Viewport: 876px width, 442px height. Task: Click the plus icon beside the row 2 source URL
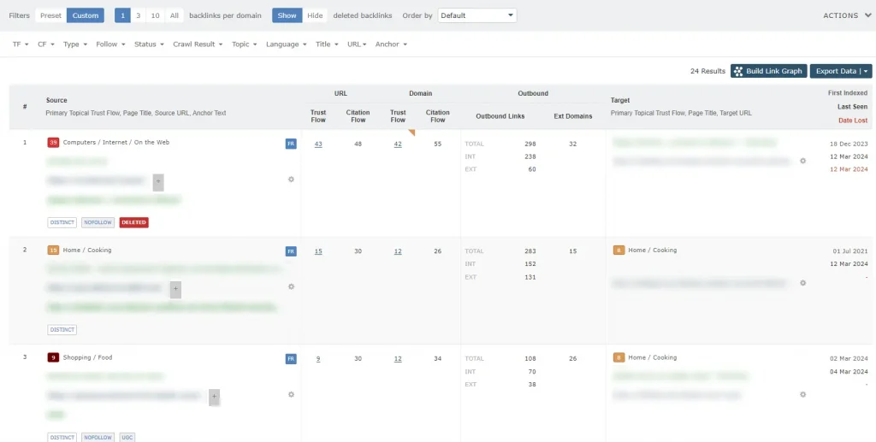click(x=175, y=289)
